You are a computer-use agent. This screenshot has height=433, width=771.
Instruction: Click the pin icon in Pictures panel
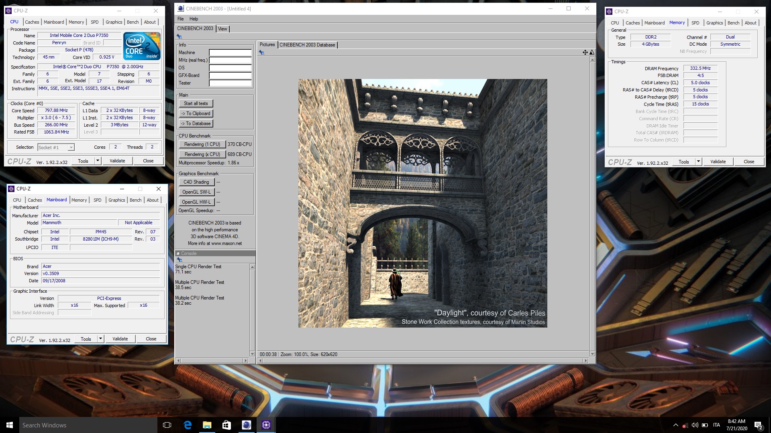point(261,53)
